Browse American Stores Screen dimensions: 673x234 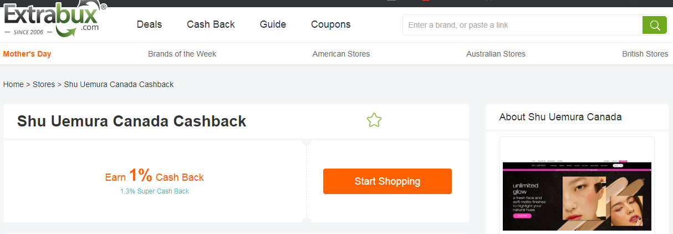(341, 54)
